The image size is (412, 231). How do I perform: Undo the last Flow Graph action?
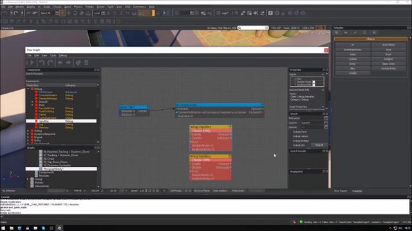41,63
